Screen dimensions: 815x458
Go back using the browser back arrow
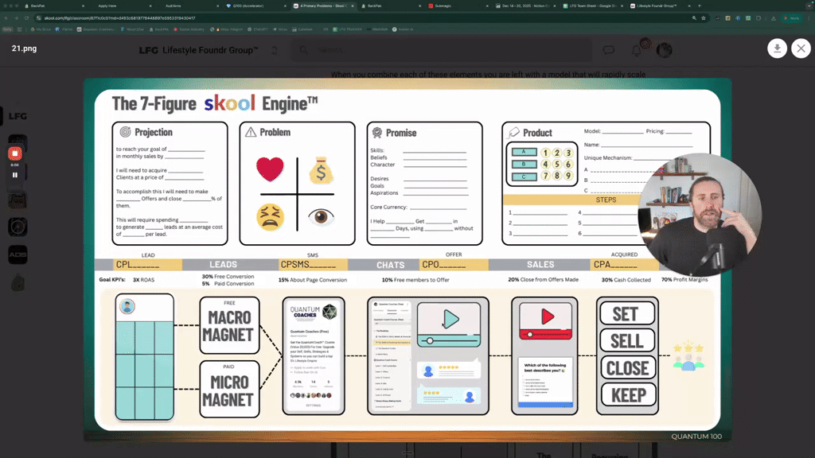coord(6,18)
